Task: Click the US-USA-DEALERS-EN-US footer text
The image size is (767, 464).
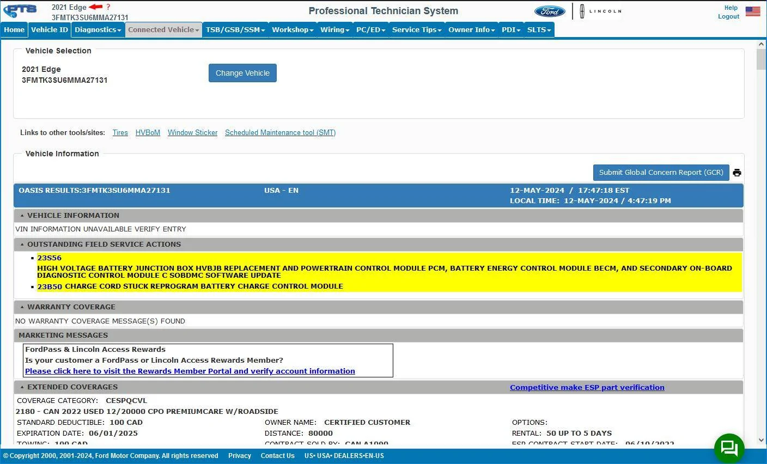Action: click(344, 456)
